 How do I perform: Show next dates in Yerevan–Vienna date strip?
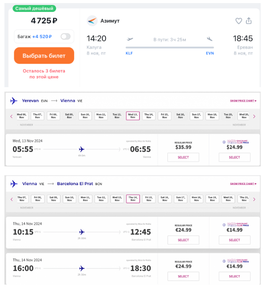click(x=254, y=116)
